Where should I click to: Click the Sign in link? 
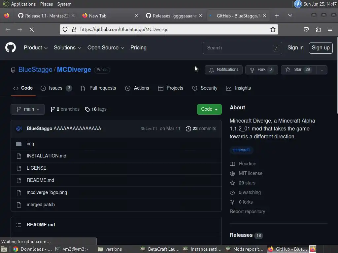pos(295,48)
